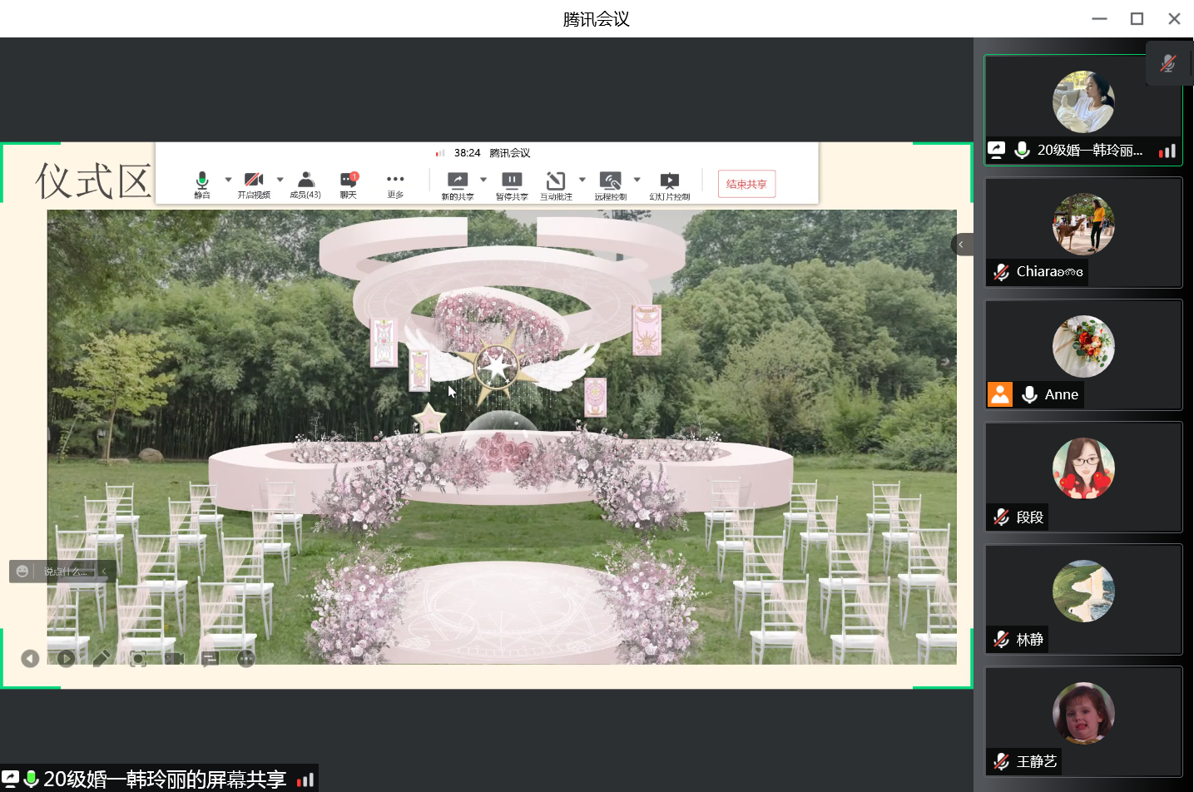Click the 结束共享 end sharing button
This screenshot has width=1194, height=792.
(x=746, y=184)
